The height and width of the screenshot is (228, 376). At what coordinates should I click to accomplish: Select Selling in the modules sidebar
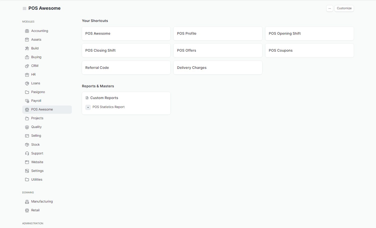[36, 136]
